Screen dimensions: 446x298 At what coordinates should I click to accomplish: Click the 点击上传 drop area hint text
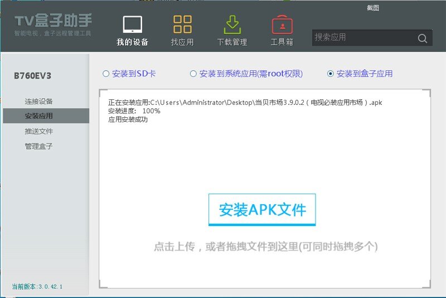[x=266, y=247]
